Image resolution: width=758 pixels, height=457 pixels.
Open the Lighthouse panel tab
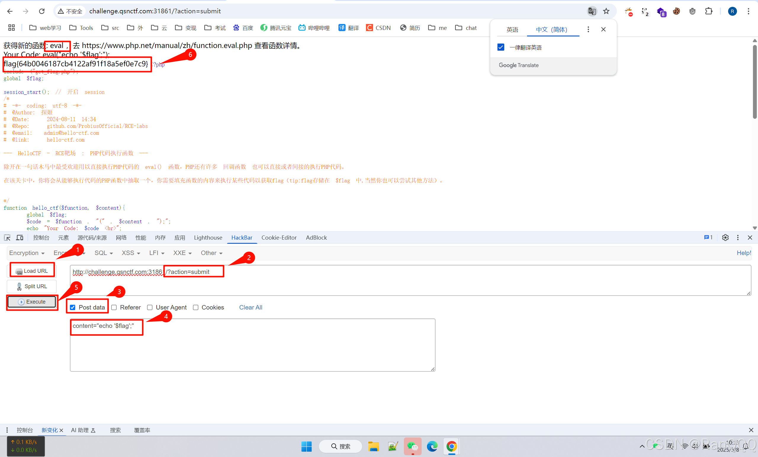pyautogui.click(x=208, y=237)
